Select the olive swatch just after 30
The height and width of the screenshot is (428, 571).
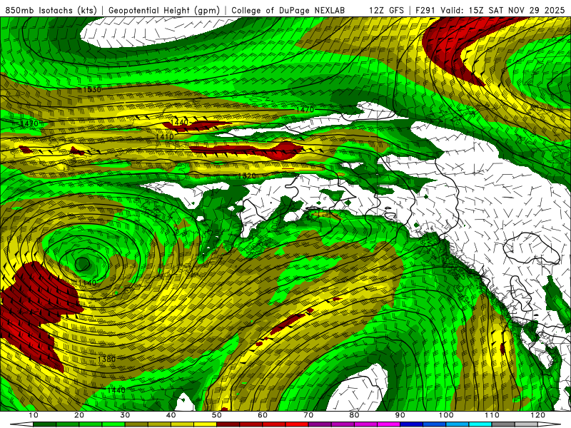pos(136,424)
